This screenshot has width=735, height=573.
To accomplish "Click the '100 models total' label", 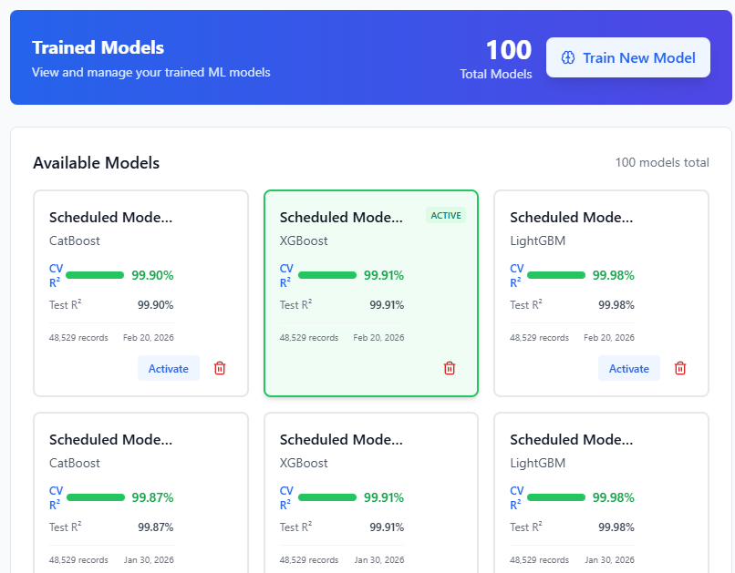I will [662, 162].
